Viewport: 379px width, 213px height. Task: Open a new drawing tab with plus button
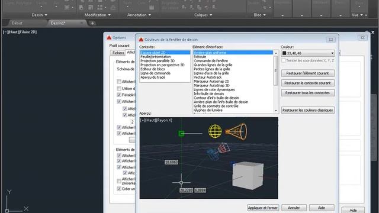(92, 23)
